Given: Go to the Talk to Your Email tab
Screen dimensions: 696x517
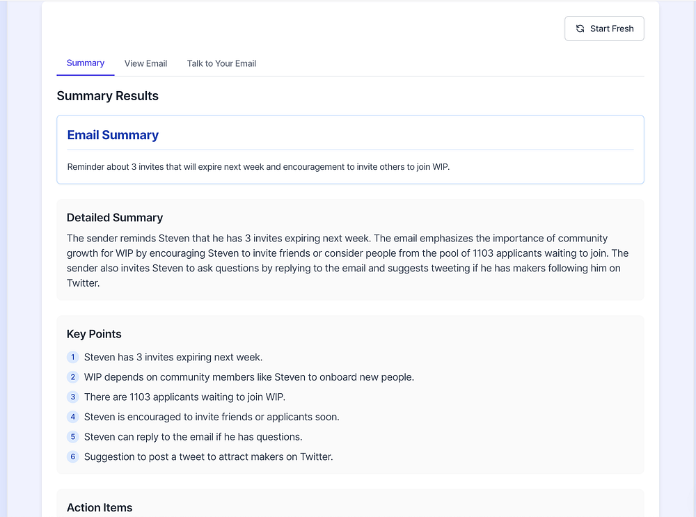Looking at the screenshot, I should point(221,63).
